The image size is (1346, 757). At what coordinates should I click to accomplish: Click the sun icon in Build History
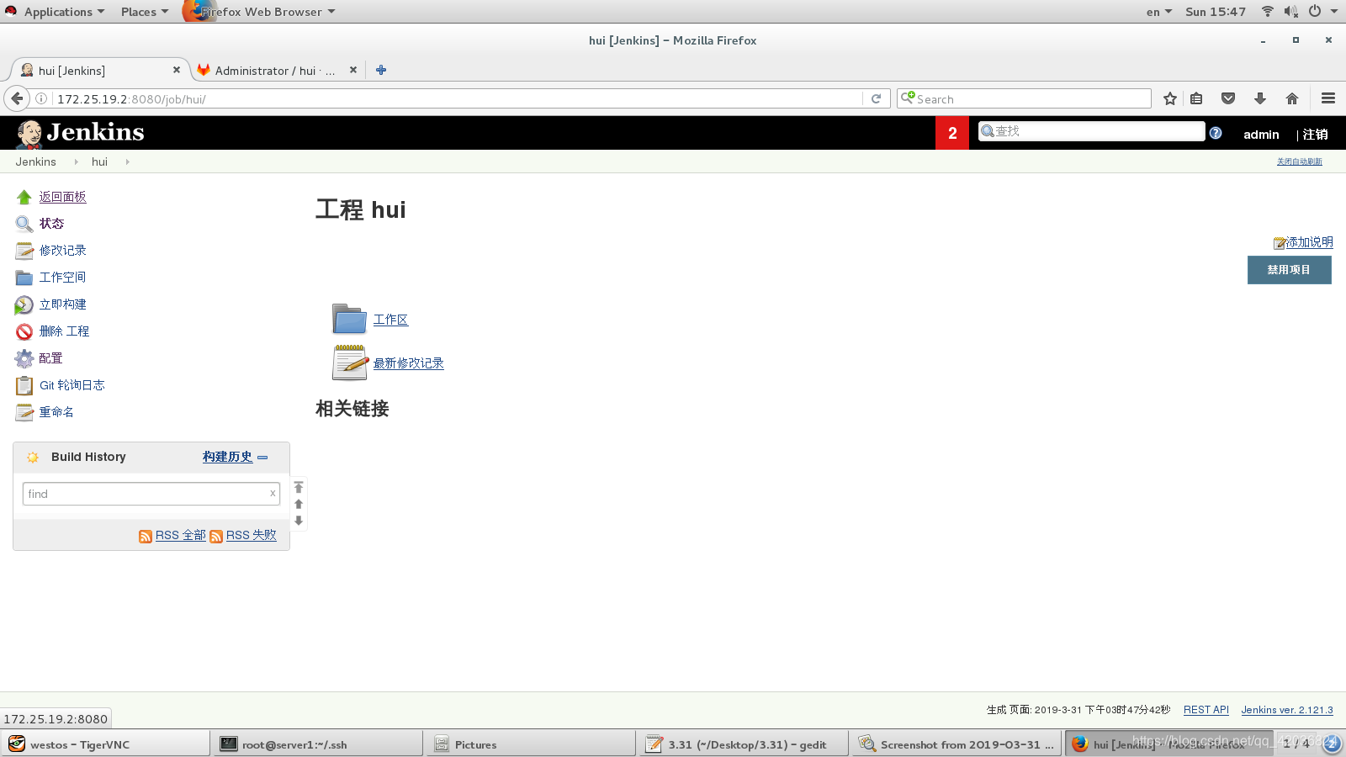point(33,458)
